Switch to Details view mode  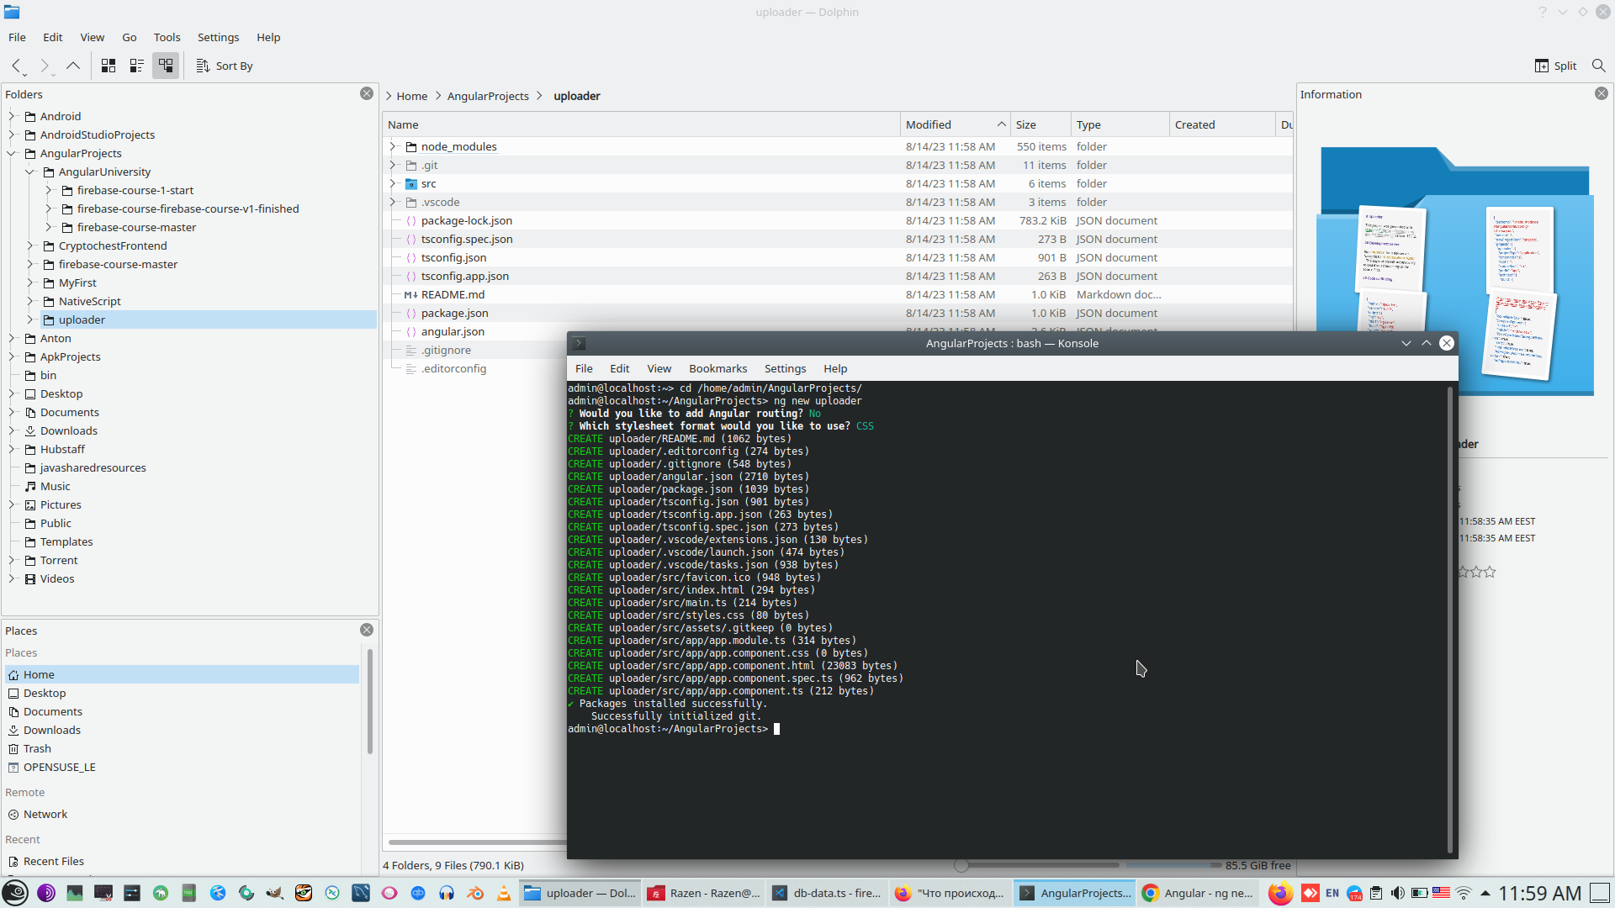click(x=166, y=66)
